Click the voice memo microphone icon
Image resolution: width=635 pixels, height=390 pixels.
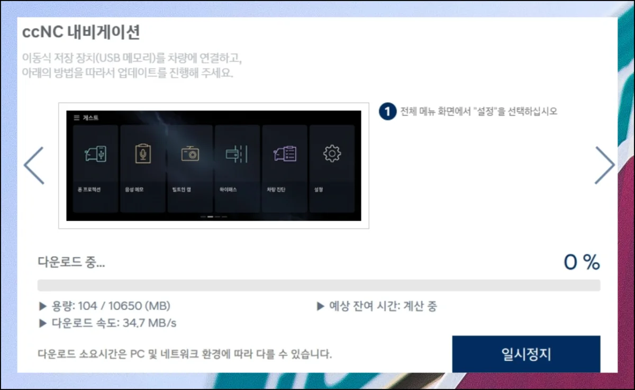pos(142,153)
